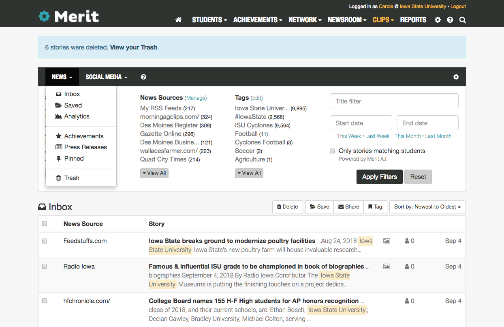Save selected stories

[319, 207]
